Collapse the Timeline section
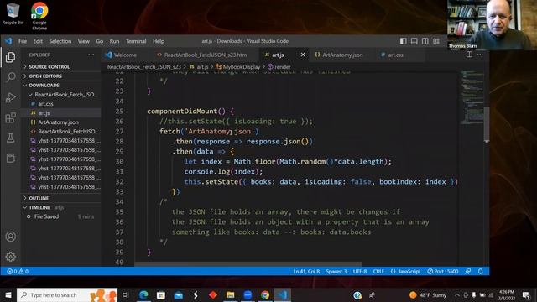This screenshot has width=537, height=302. (61, 207)
